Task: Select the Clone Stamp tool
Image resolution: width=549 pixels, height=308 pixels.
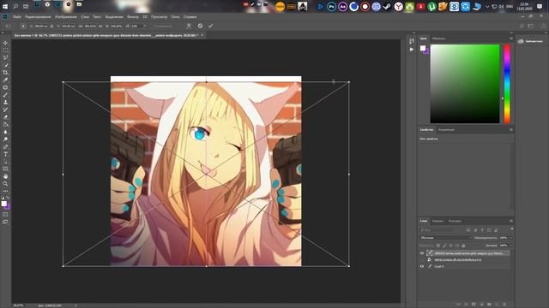Action: point(5,102)
